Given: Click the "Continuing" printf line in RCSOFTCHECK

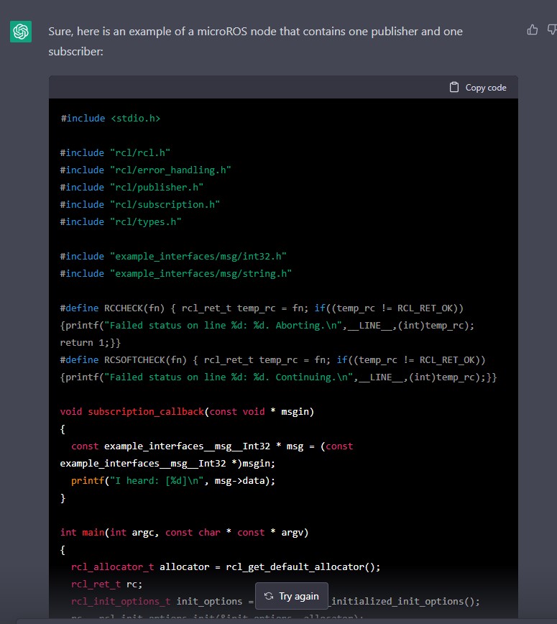Looking at the screenshot, I should pos(279,377).
